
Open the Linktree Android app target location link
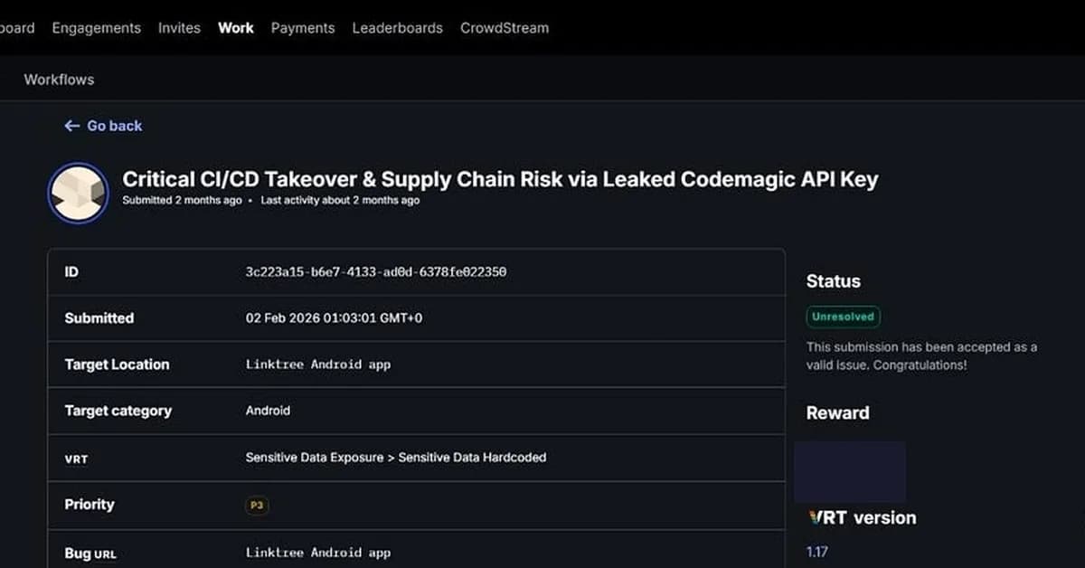[318, 364]
